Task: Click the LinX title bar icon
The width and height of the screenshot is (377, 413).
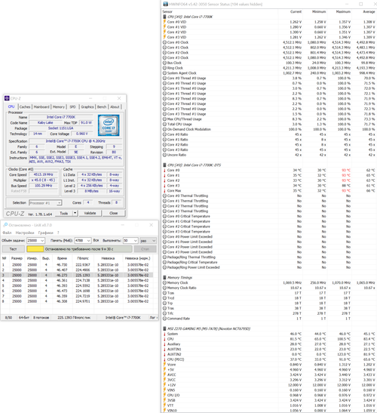Action: click(5, 225)
